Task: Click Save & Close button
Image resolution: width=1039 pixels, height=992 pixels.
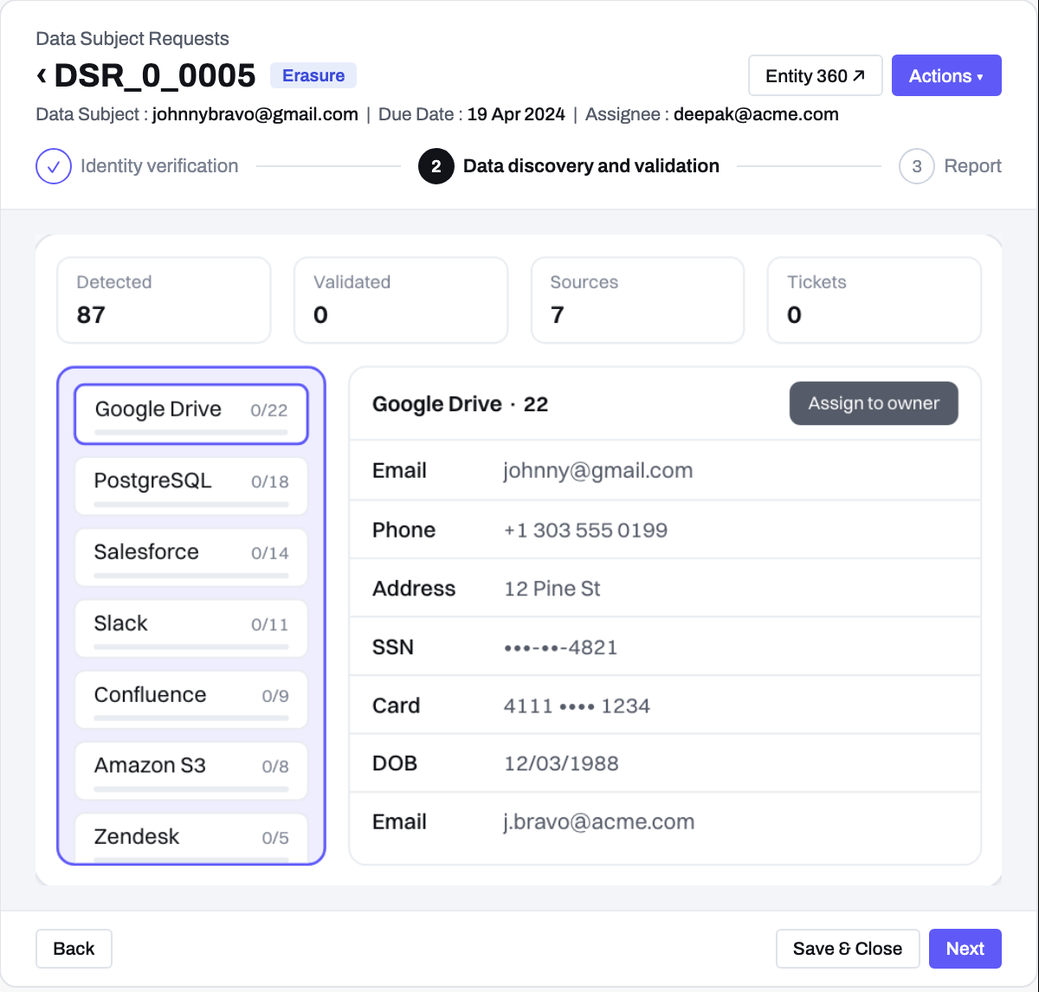Action: (x=848, y=949)
